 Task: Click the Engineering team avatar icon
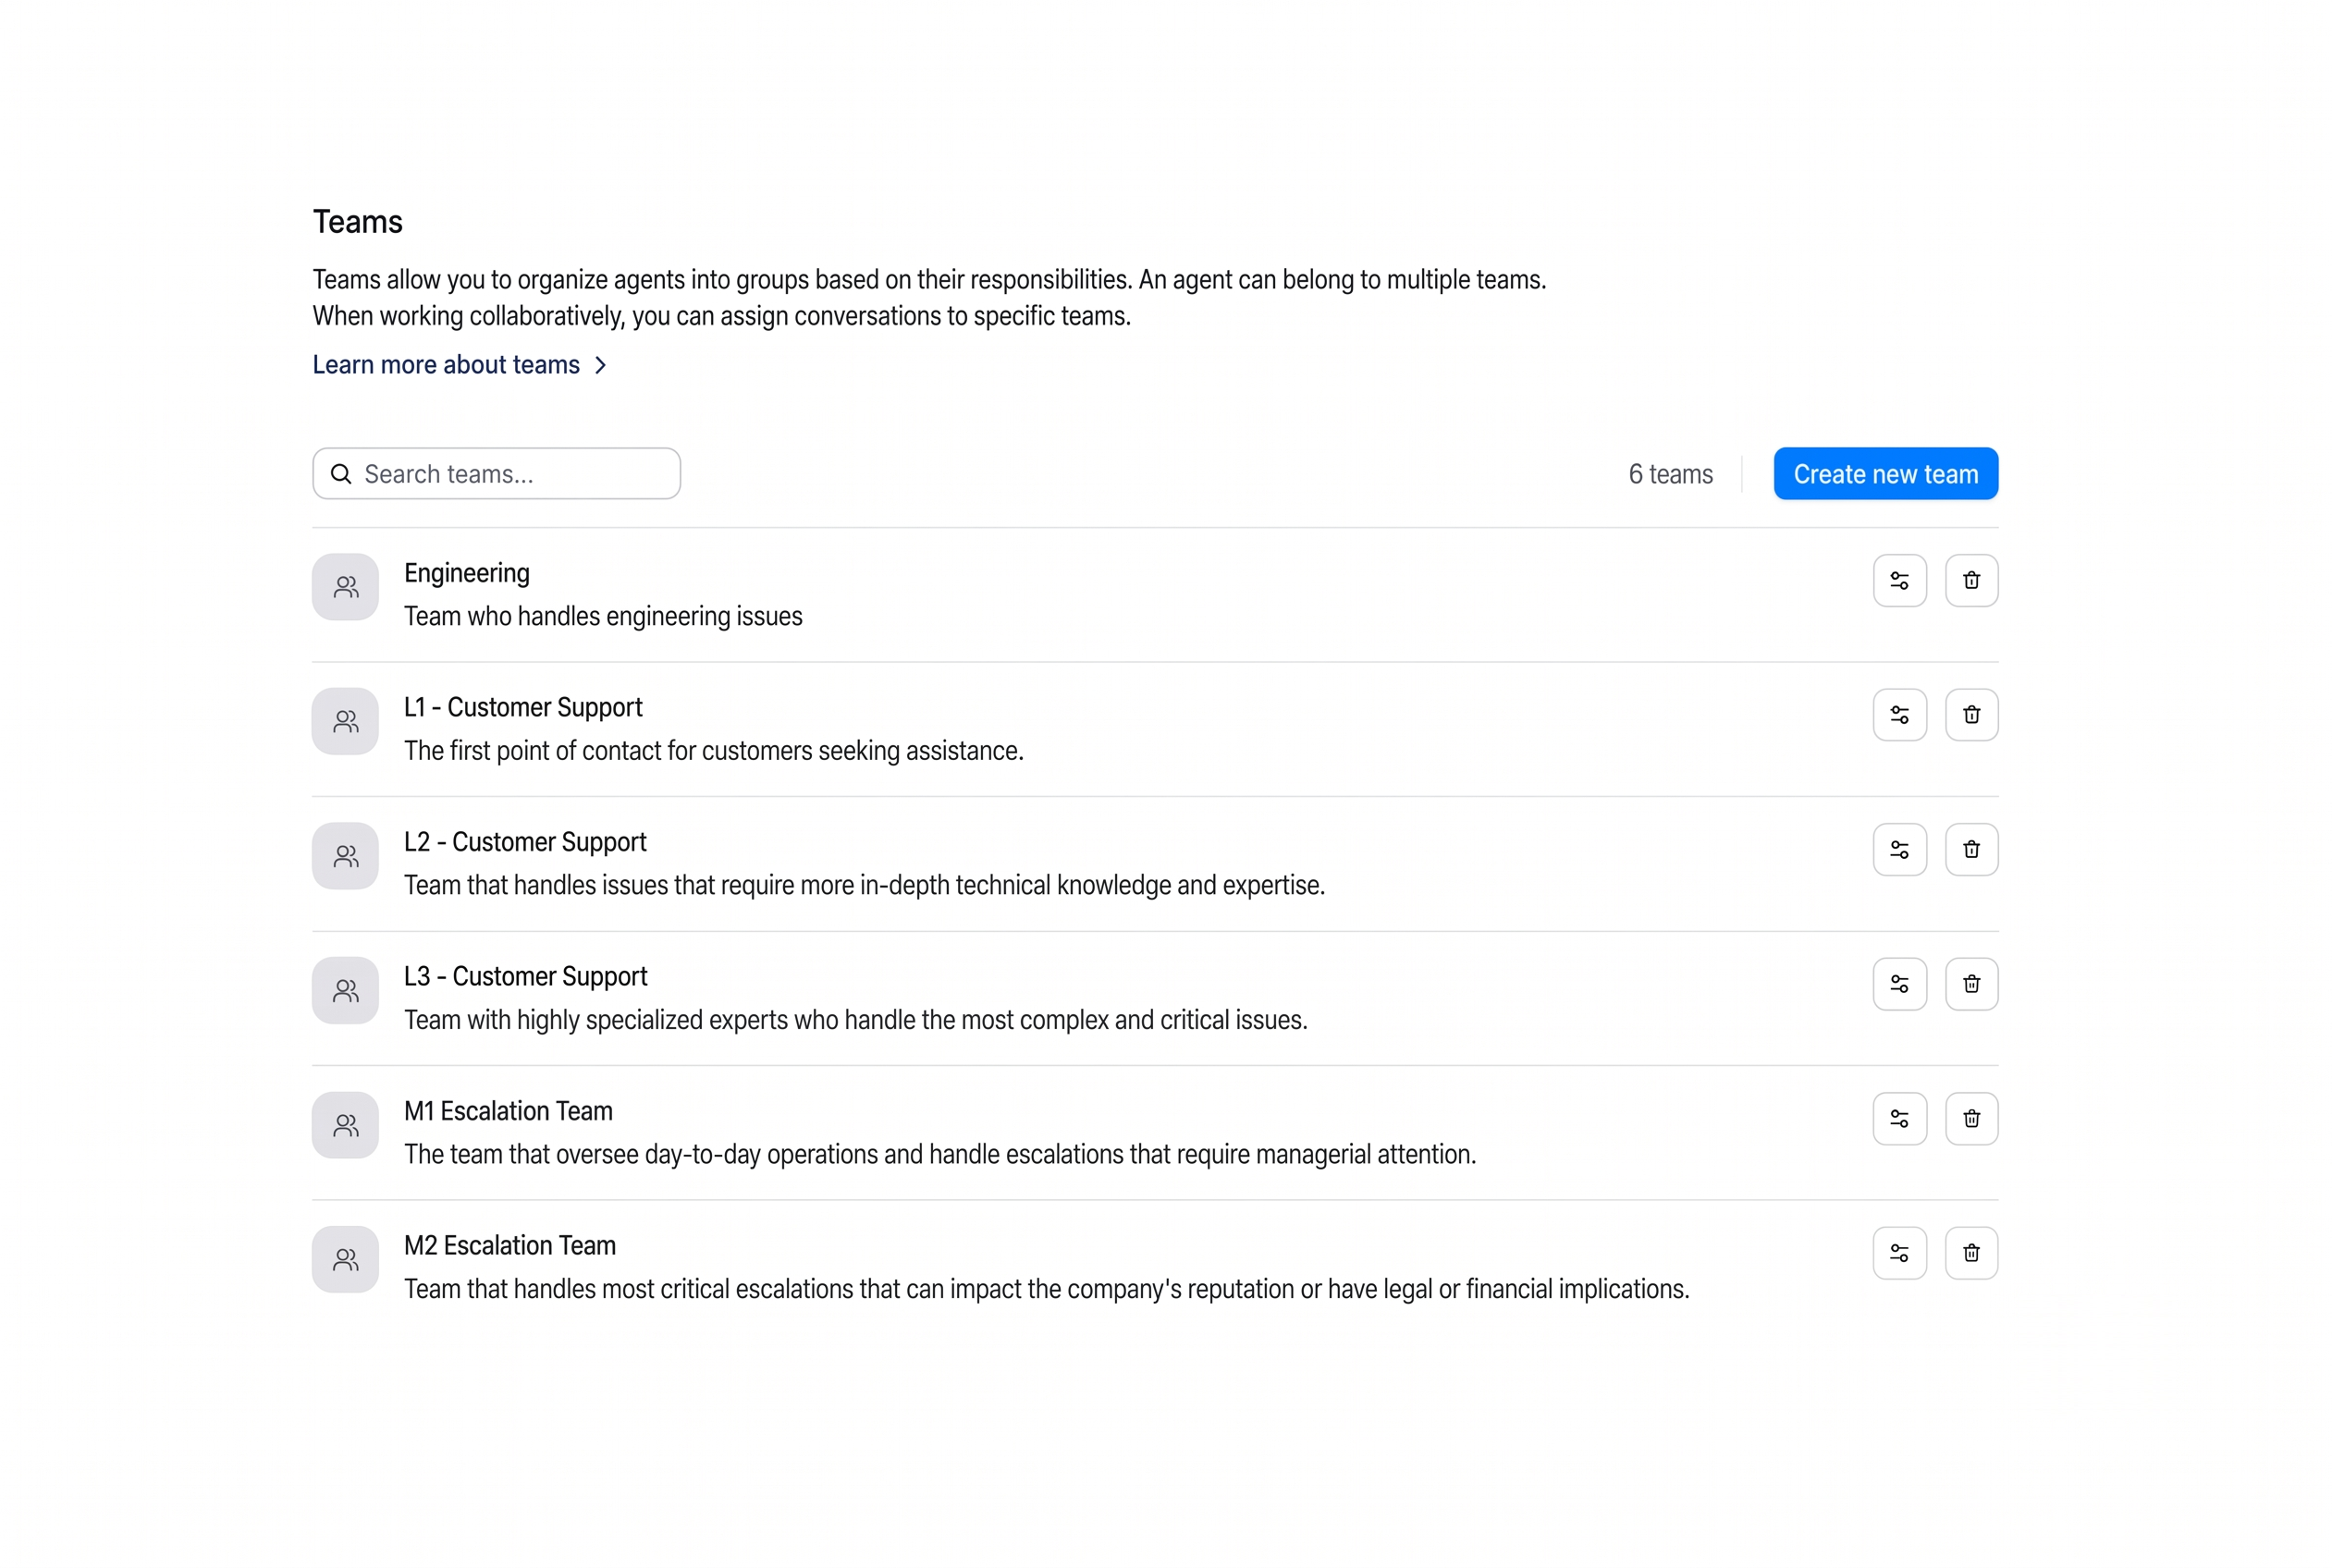pyautogui.click(x=345, y=586)
